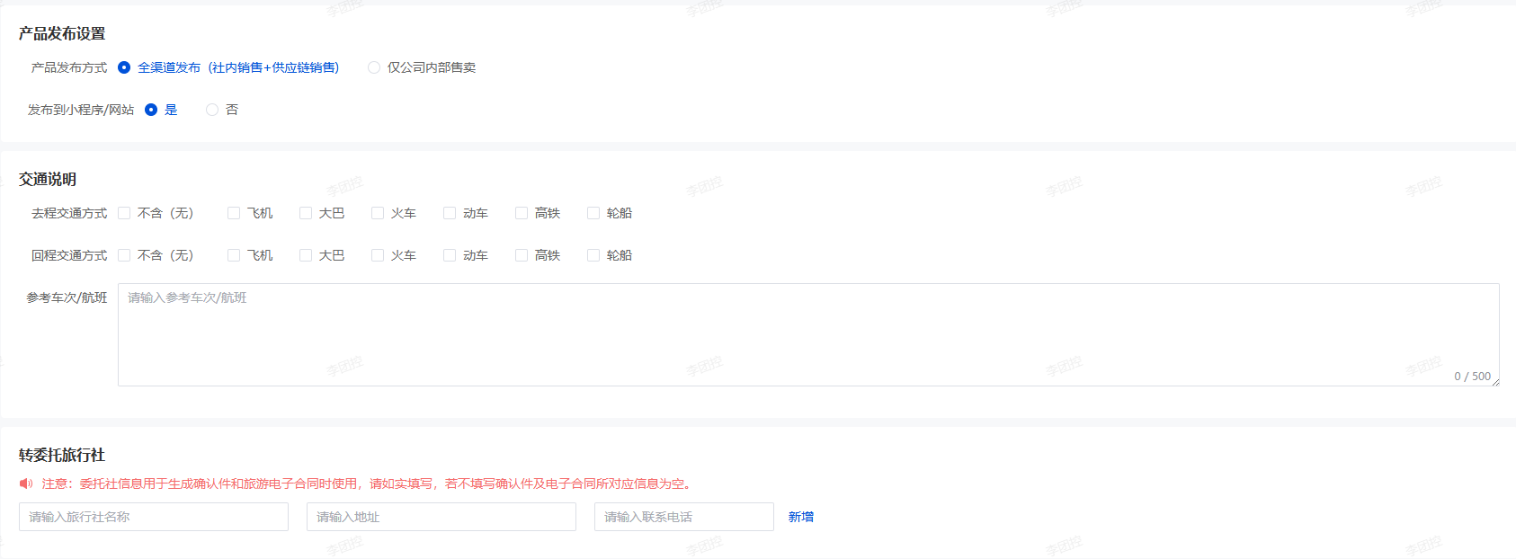Check 飞机 for 回程交通方式
Image resolution: width=1516 pixels, height=559 pixels.
234,255
